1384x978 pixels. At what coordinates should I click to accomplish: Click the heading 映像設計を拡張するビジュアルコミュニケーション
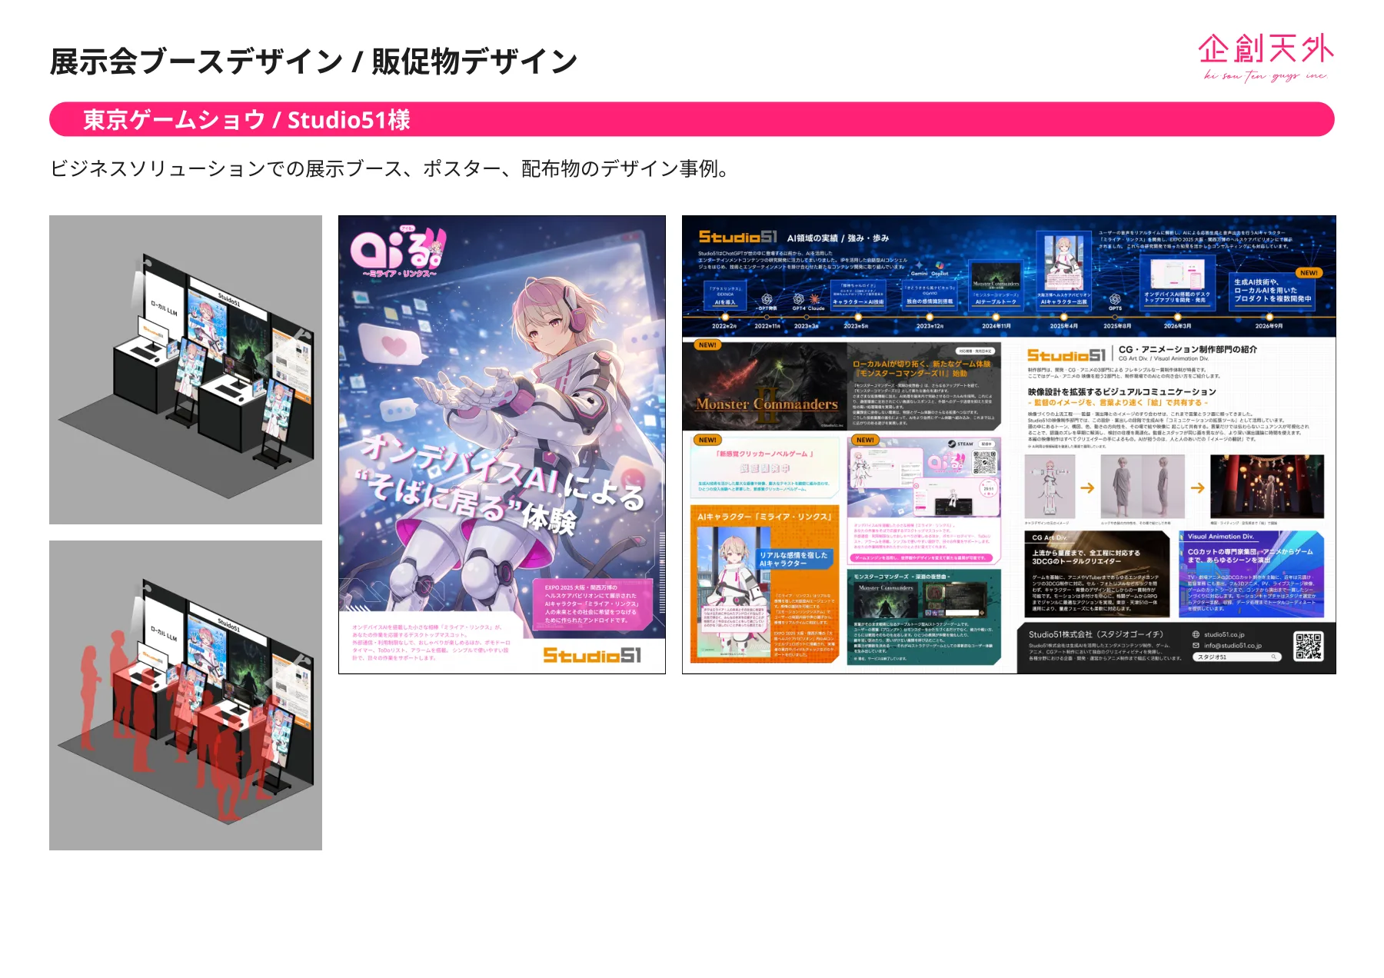tap(1122, 391)
